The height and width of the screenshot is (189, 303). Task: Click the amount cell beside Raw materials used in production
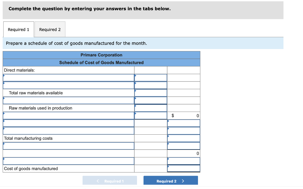pyautogui.click(x=151, y=108)
